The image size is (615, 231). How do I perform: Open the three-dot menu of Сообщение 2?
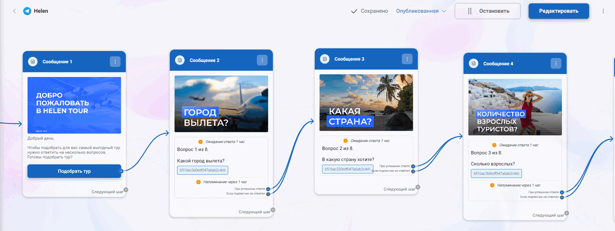pyautogui.click(x=262, y=60)
